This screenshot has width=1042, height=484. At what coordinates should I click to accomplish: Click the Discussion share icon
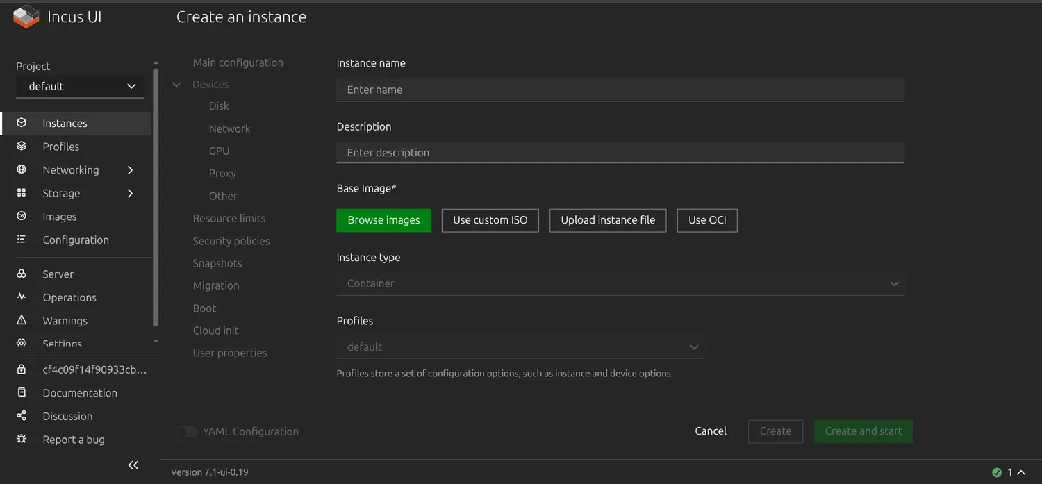[22, 416]
